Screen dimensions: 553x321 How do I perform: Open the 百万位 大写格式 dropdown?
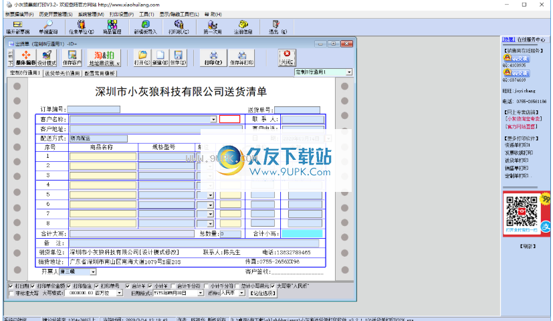[119, 293]
